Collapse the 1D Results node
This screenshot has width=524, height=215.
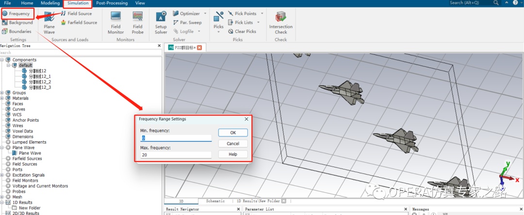2,202
